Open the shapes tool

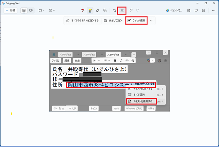105,11
